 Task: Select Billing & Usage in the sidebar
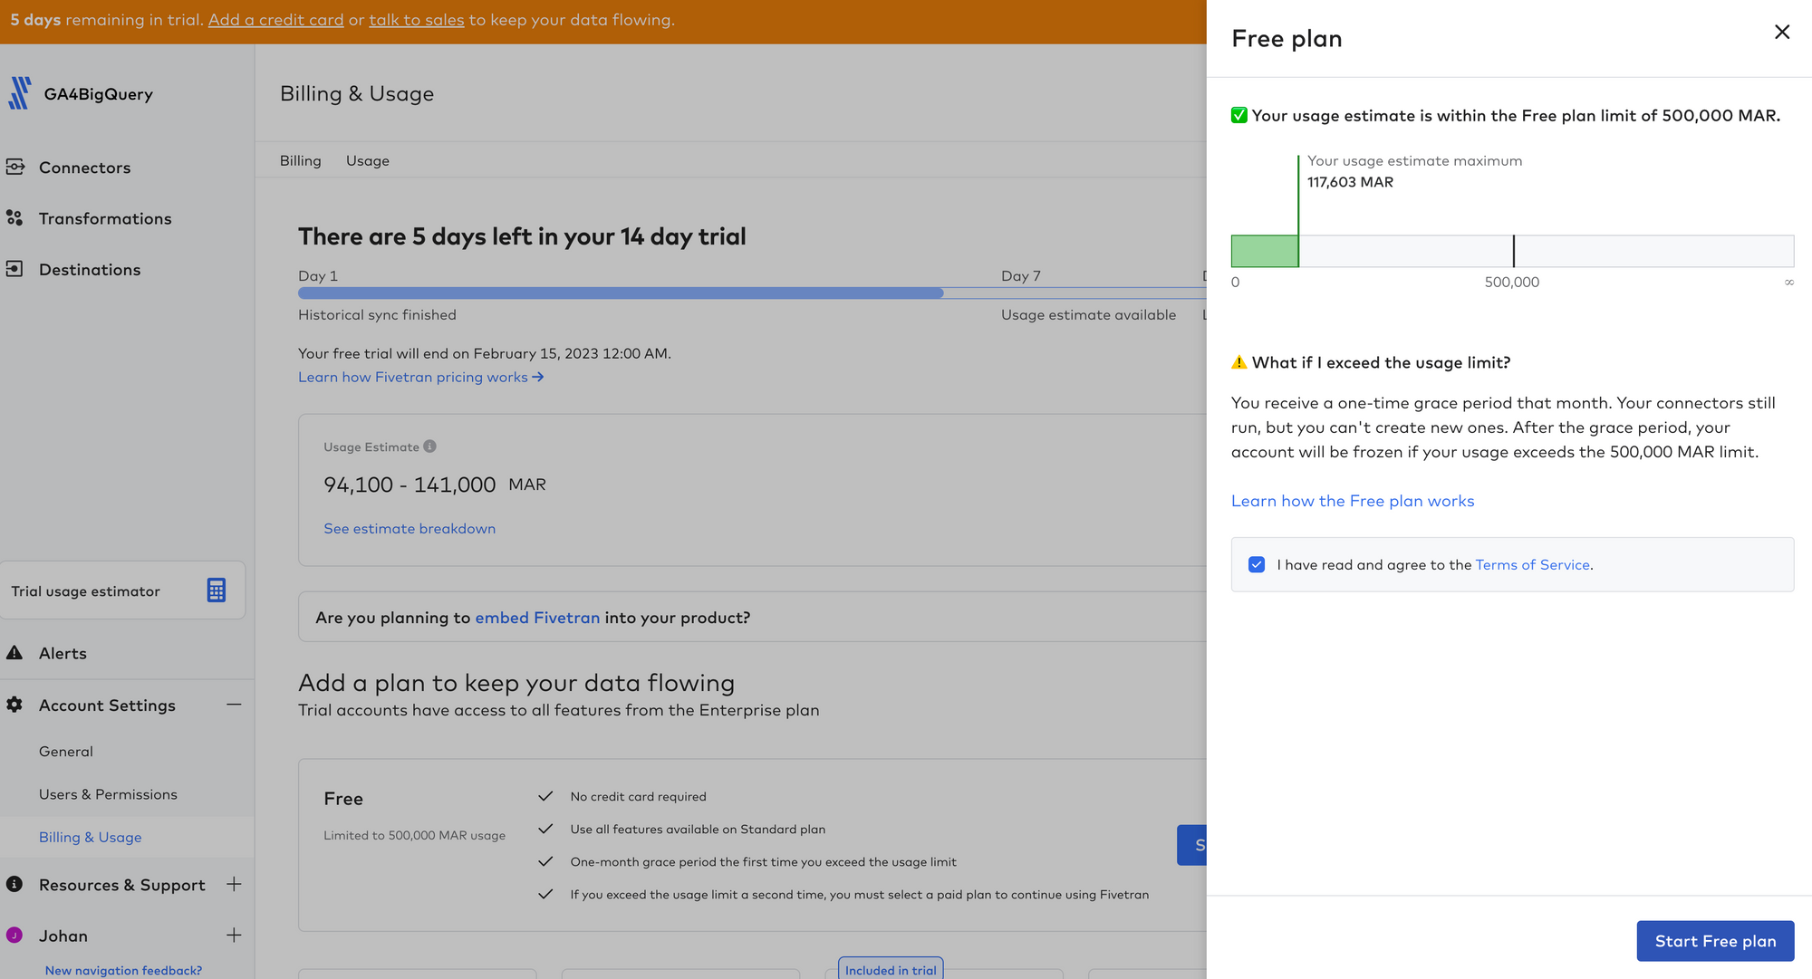(91, 837)
